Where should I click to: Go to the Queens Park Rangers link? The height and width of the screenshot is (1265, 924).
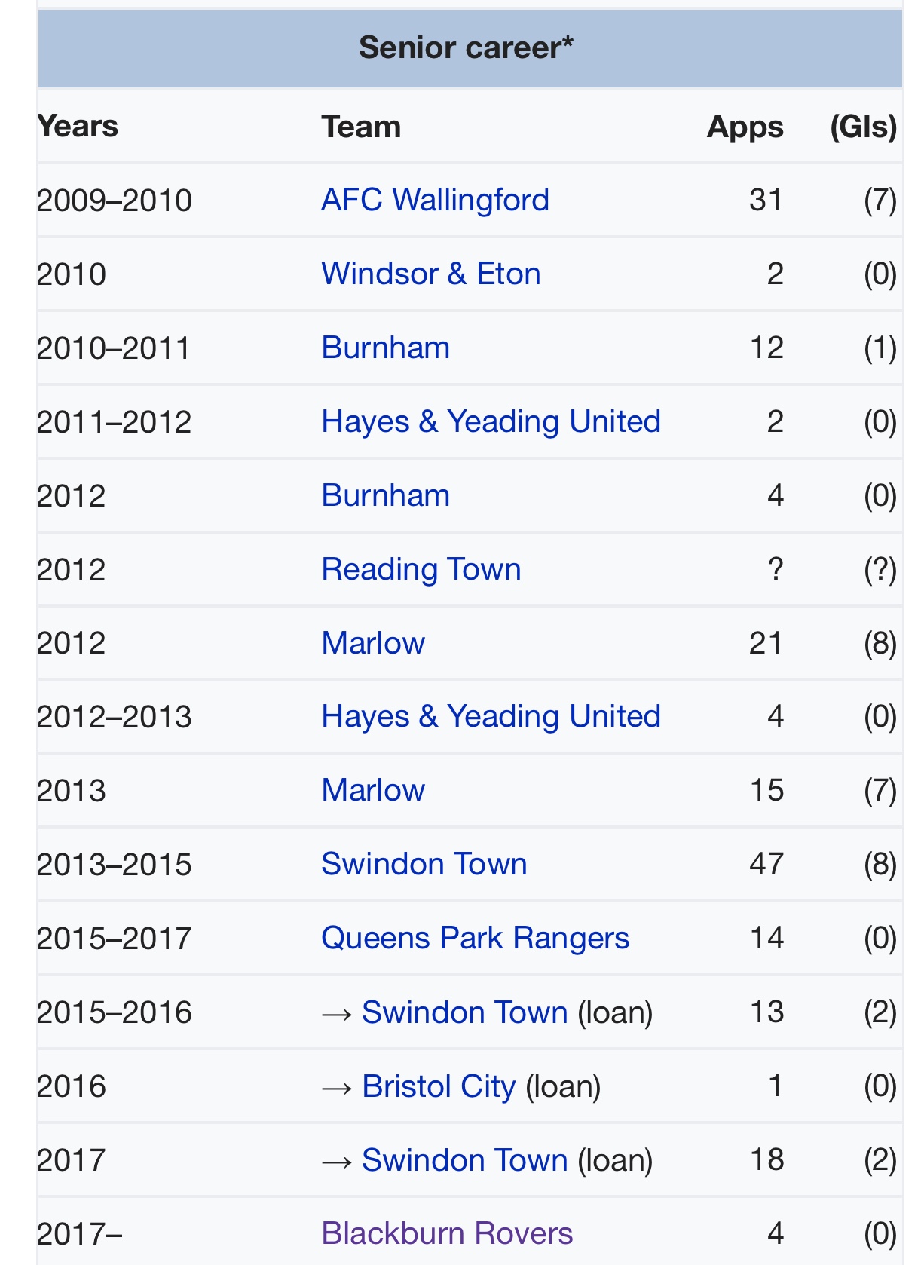(x=475, y=939)
